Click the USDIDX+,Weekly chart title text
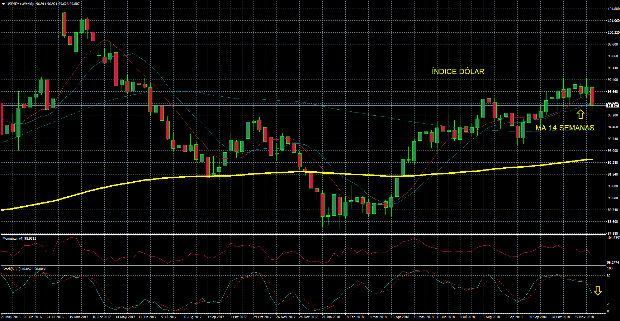The width and height of the screenshot is (620, 321). tap(20, 4)
